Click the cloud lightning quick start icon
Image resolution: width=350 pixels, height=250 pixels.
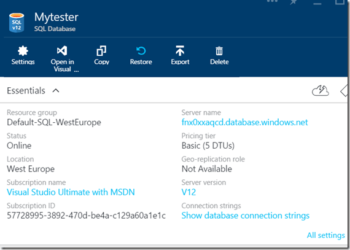click(x=321, y=91)
